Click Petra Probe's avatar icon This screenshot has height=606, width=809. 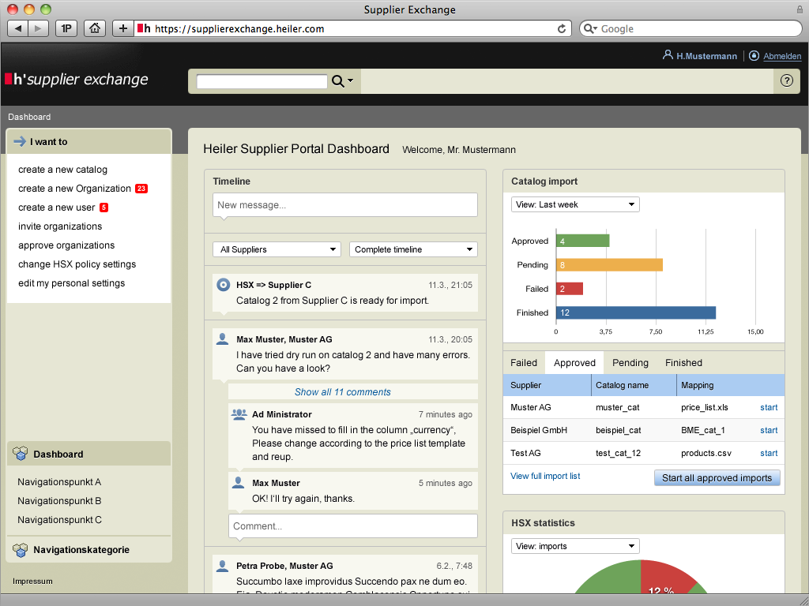click(222, 565)
